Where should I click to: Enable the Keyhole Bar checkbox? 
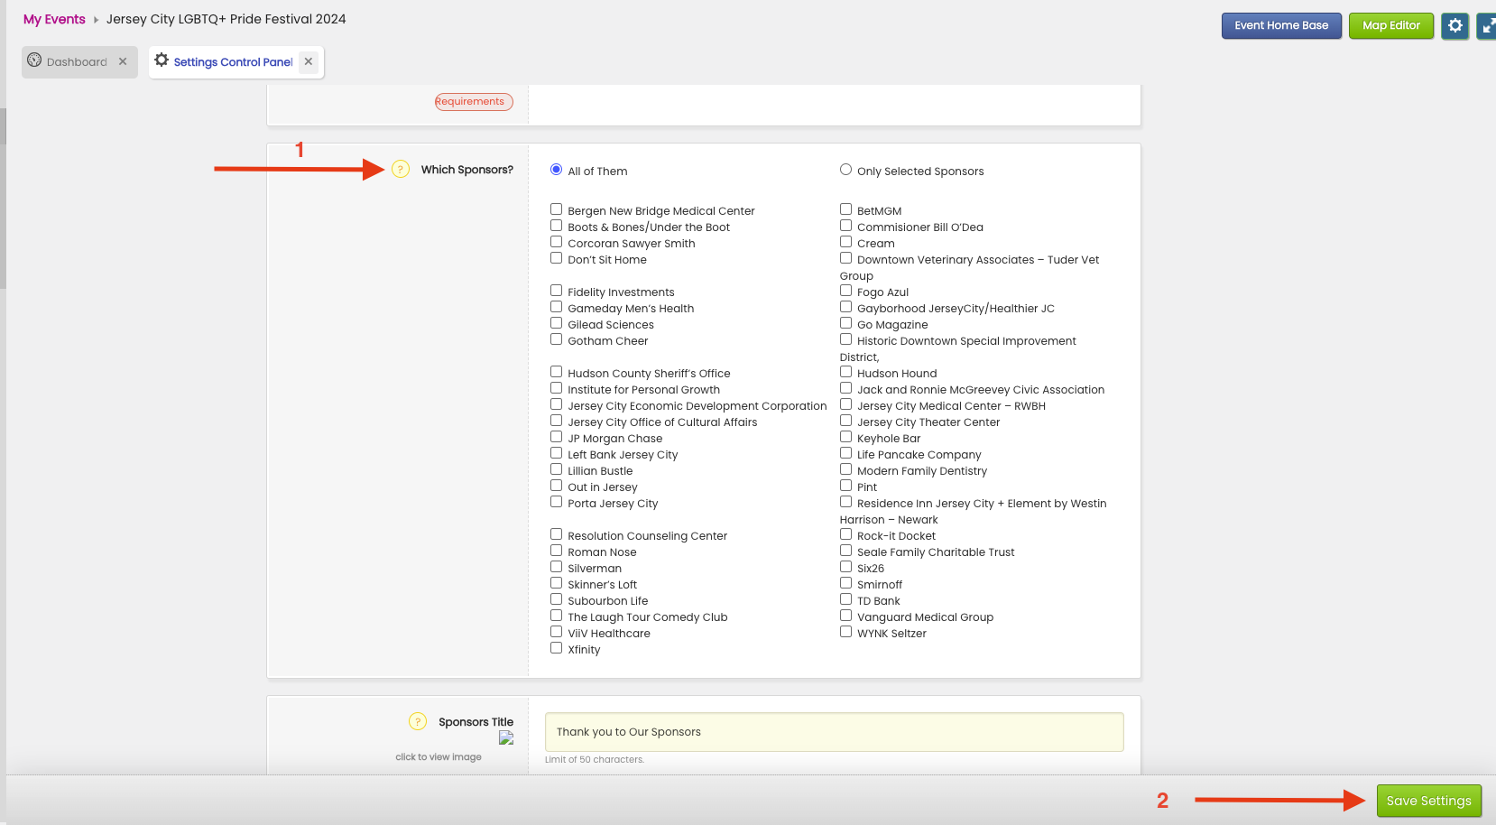845,437
